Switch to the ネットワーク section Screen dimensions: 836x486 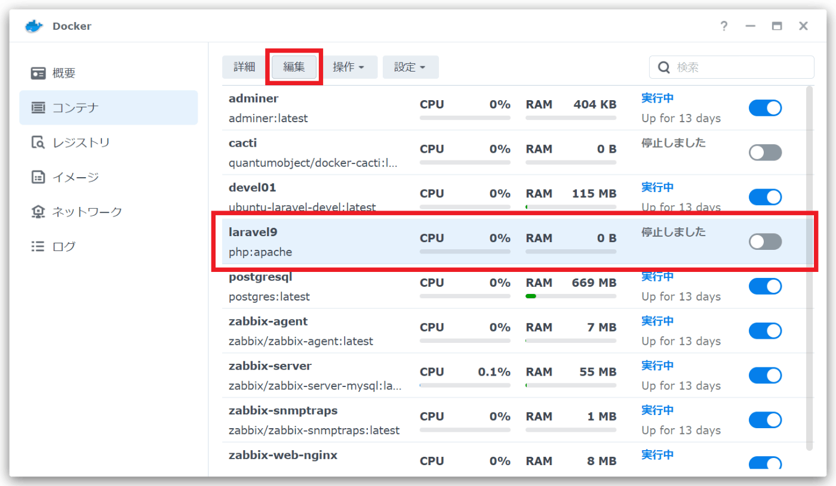109,212
